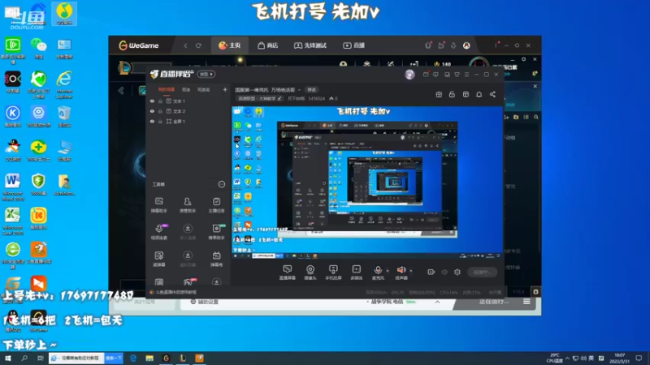Expand the 战争学院 电信 server selector
Viewport: 650px width, 365px height.
click(437, 302)
